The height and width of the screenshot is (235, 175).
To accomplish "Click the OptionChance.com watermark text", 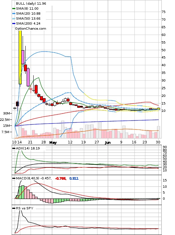I will point(31,29).
